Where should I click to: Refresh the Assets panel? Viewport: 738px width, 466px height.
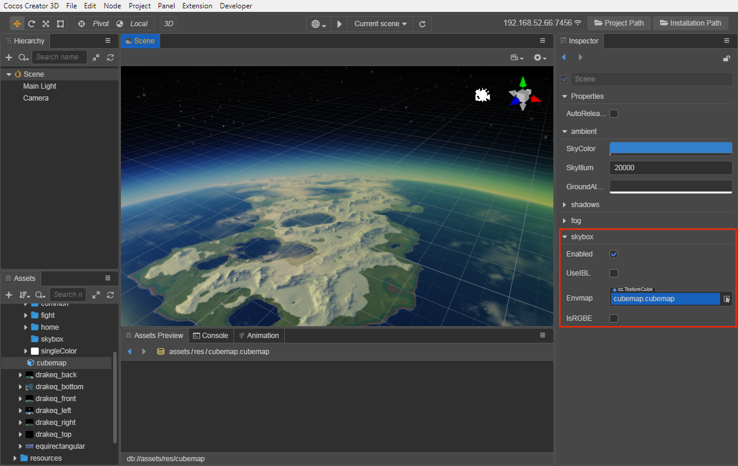pos(110,295)
